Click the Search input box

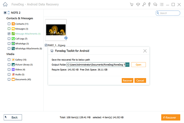[168, 13]
